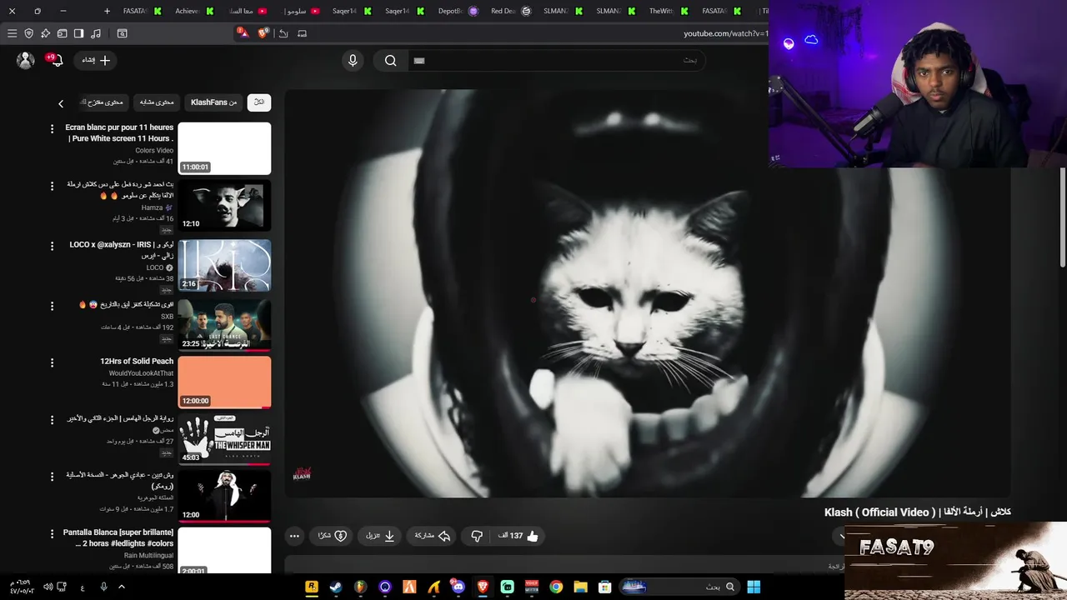Screen dimensions: 1067x600
Task: Click the youtube.com/watch address bar
Action: point(724,33)
